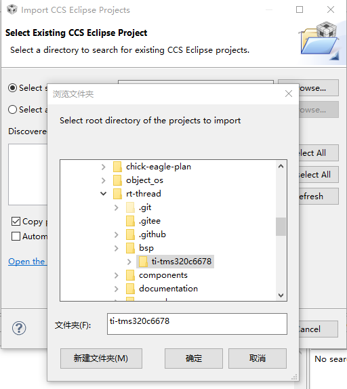
Task: Click the ti-tms320c6678 folder icon
Action: (143, 262)
